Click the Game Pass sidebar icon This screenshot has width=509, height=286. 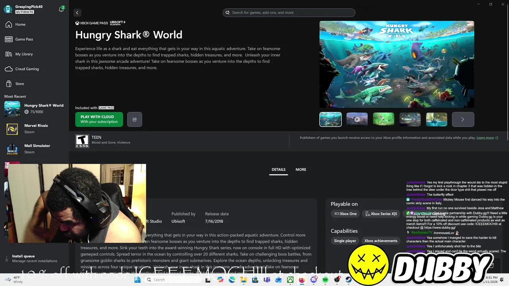(9, 39)
